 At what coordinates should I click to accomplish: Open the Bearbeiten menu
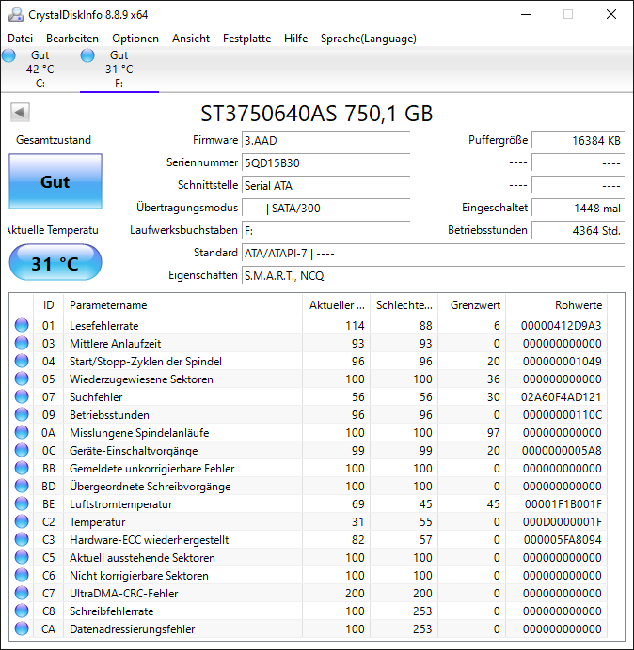tap(72, 39)
